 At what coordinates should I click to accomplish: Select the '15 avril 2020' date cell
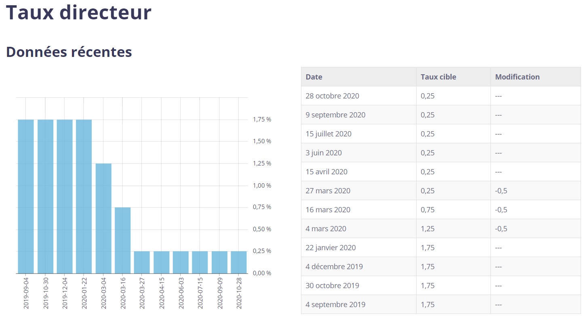[359, 172]
